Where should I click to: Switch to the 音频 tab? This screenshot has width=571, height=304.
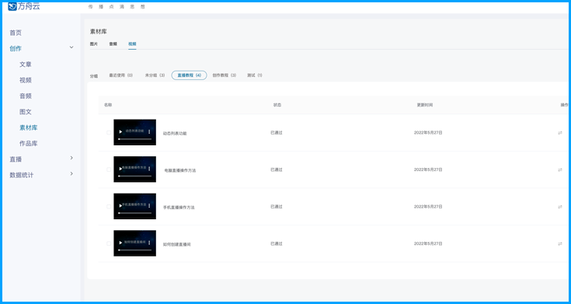click(113, 44)
